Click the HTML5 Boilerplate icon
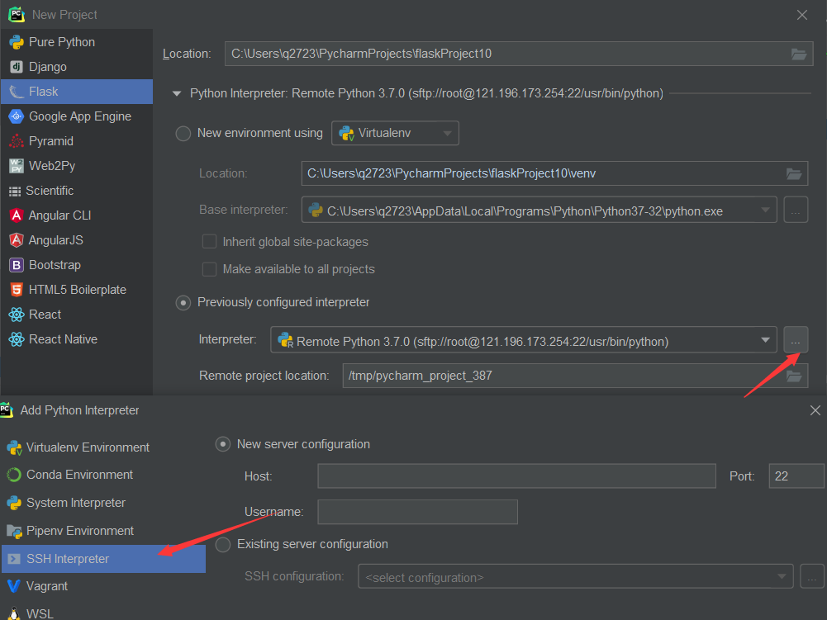Viewport: 827px width, 620px height. click(x=17, y=290)
